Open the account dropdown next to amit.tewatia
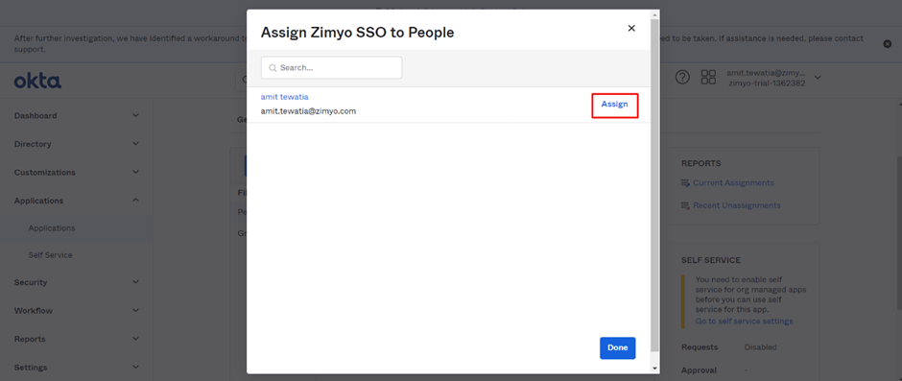 click(818, 78)
